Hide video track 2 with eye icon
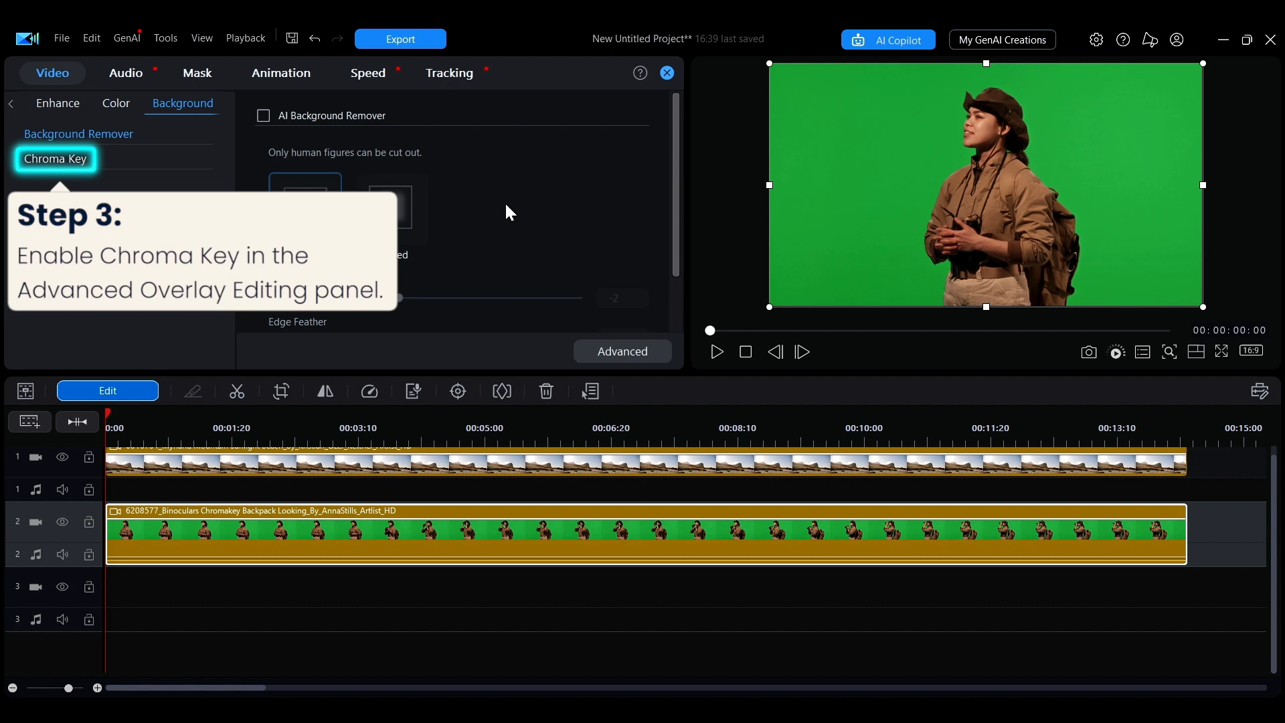 (x=62, y=522)
